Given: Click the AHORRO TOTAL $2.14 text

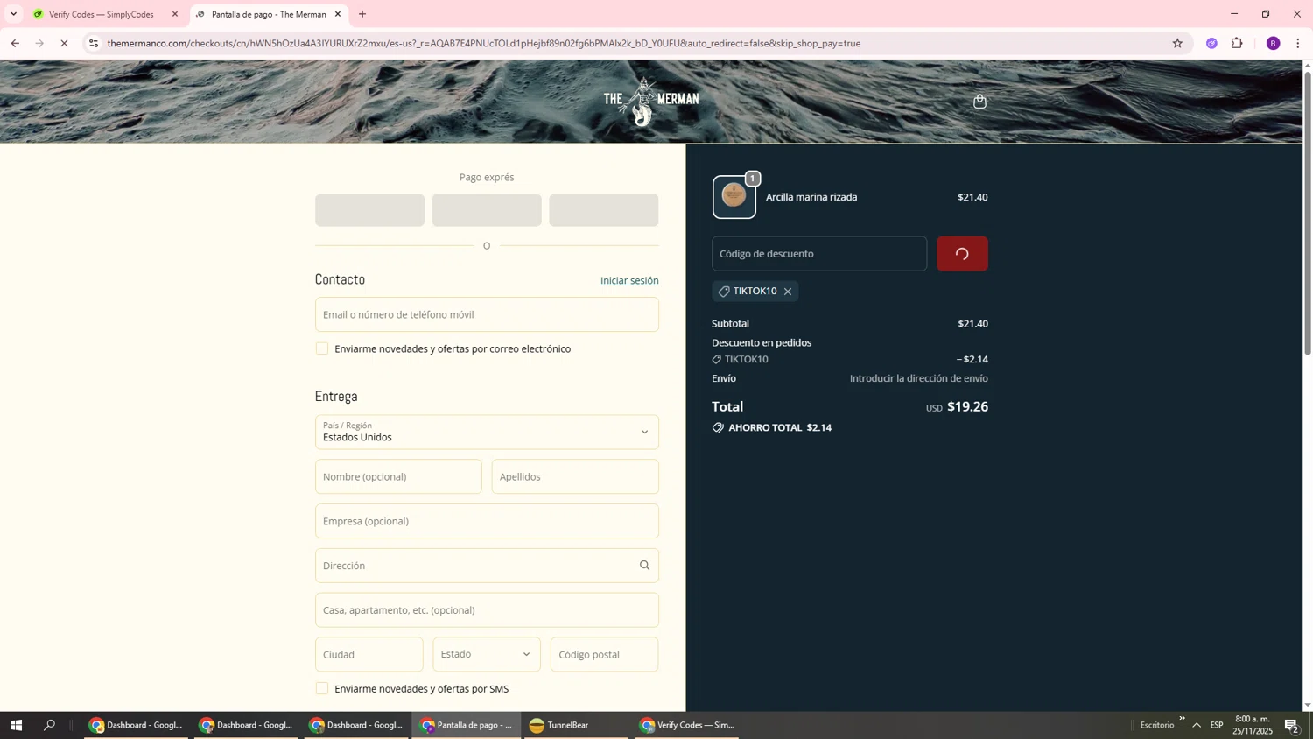Looking at the screenshot, I should 780,428.
